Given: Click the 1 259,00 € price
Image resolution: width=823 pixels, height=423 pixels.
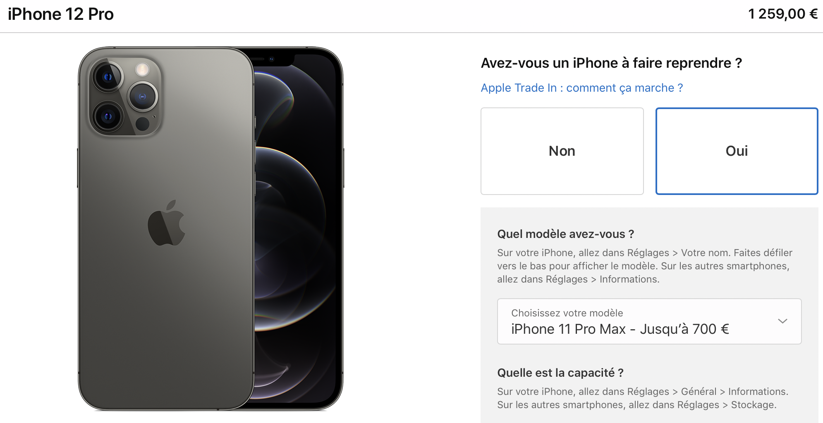Looking at the screenshot, I should (783, 14).
